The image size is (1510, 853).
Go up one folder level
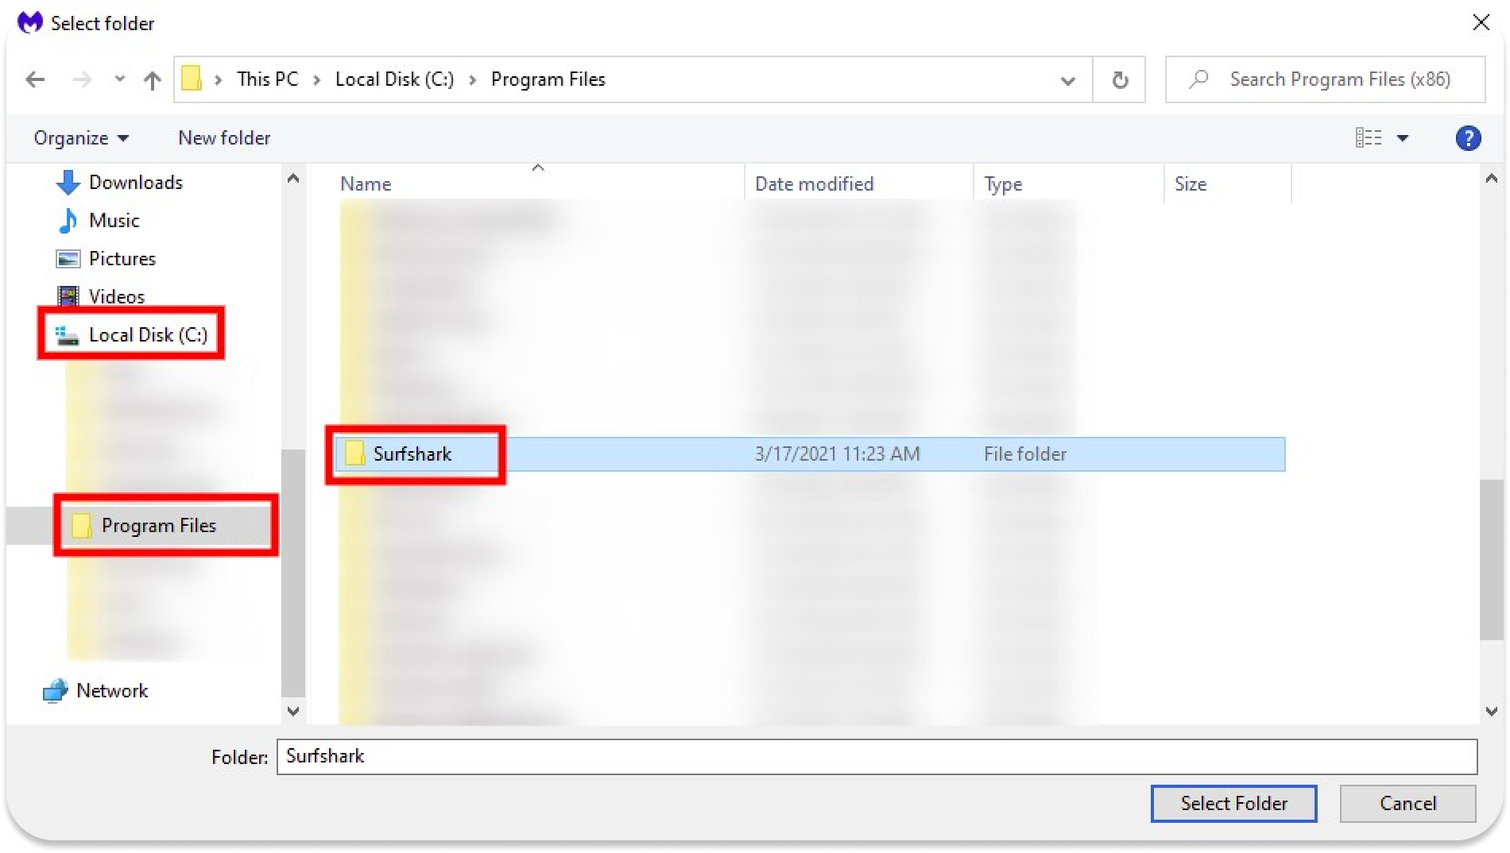[x=152, y=79]
